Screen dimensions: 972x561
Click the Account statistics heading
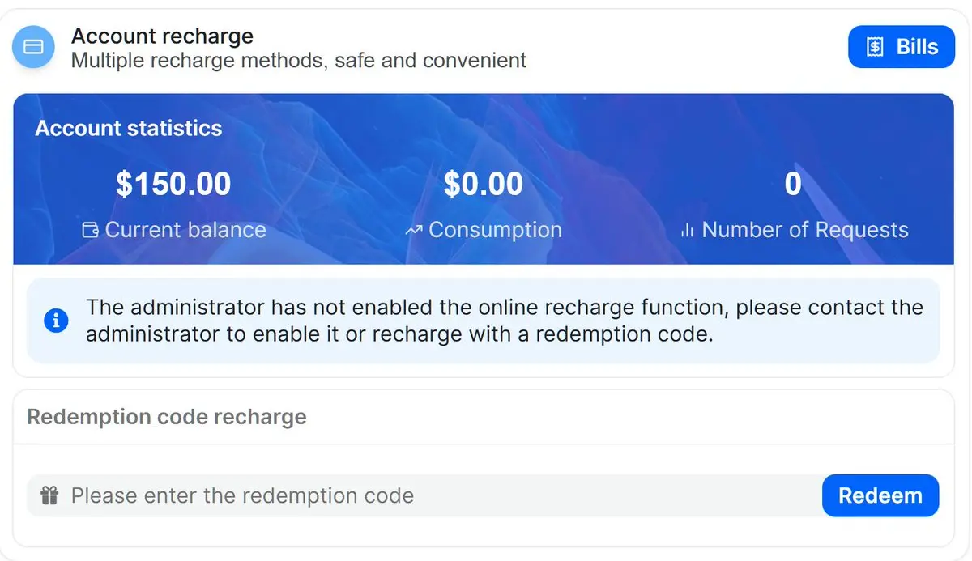click(x=128, y=128)
